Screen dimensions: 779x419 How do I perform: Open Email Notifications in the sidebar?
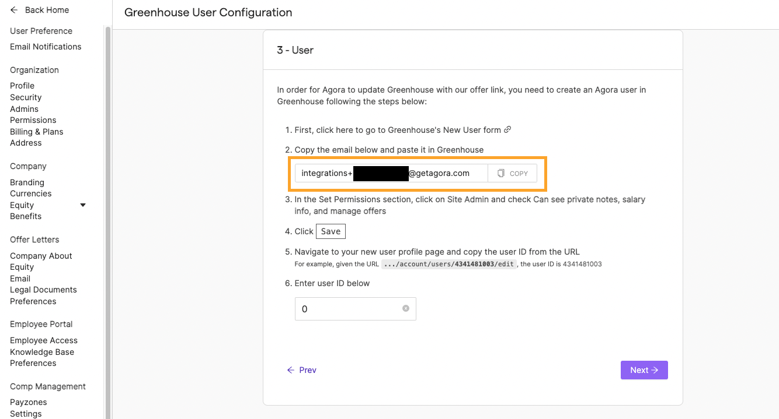[x=46, y=47]
